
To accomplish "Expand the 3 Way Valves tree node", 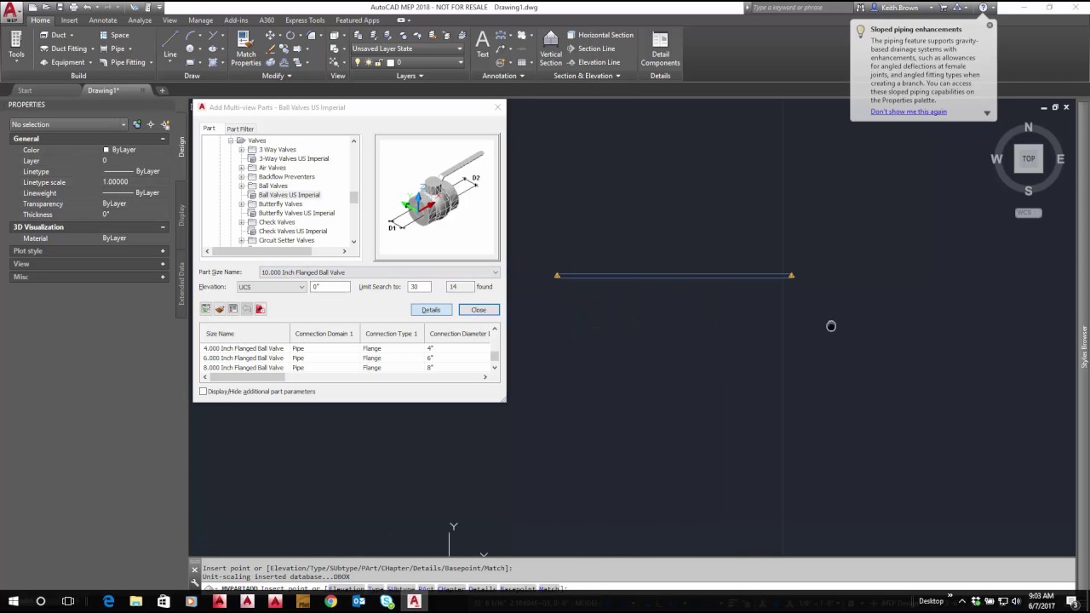I will point(242,150).
